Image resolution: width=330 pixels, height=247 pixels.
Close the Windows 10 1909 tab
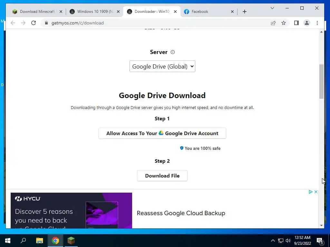pyautogui.click(x=118, y=12)
